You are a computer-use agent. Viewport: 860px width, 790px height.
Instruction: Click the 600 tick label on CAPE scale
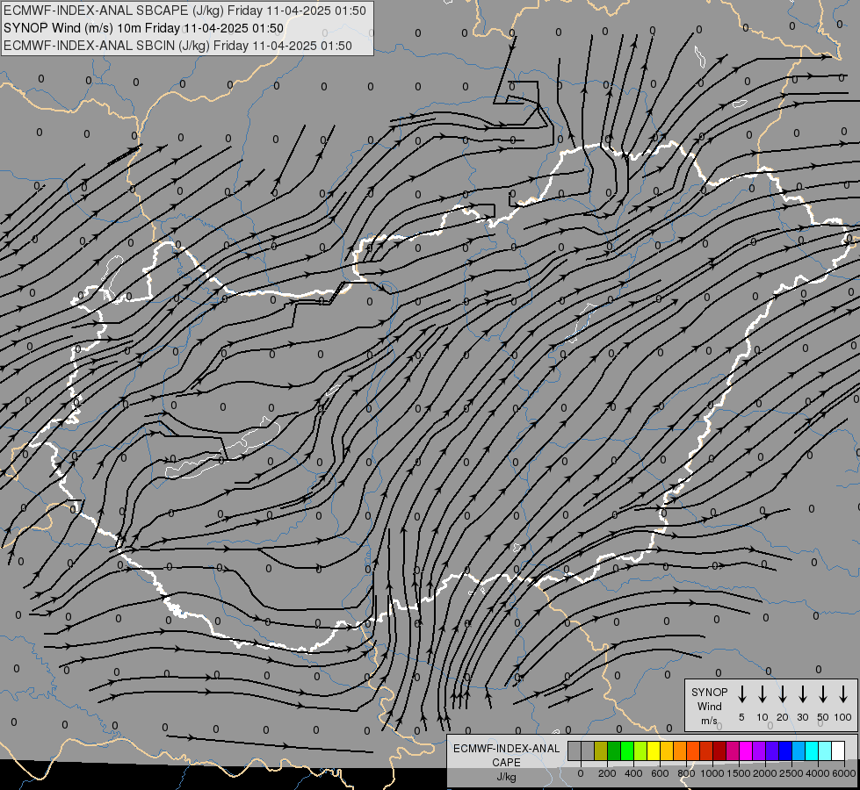pyautogui.click(x=660, y=773)
